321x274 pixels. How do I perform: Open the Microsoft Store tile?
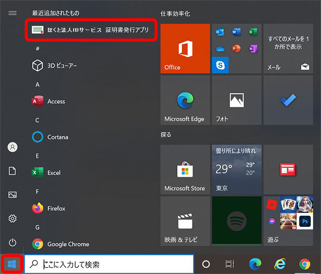185,170
